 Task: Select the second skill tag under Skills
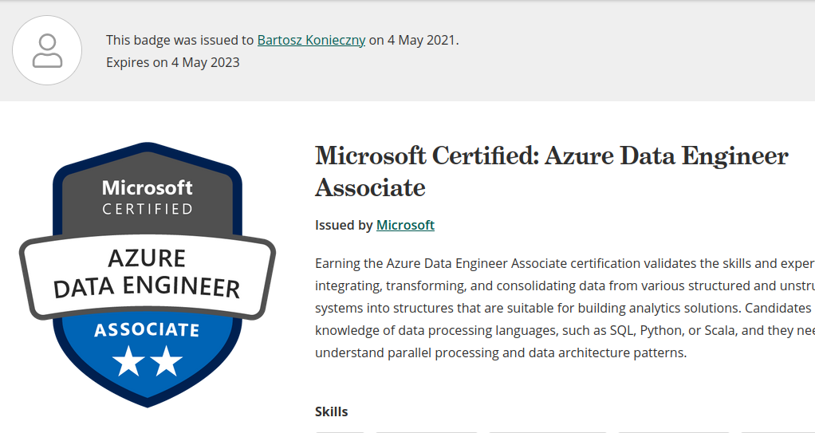pos(426,431)
